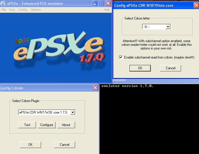Viewport: 199px width, 154px height.
Task: Open the Options menu in ePSXe
Action: click(x=35, y=10)
